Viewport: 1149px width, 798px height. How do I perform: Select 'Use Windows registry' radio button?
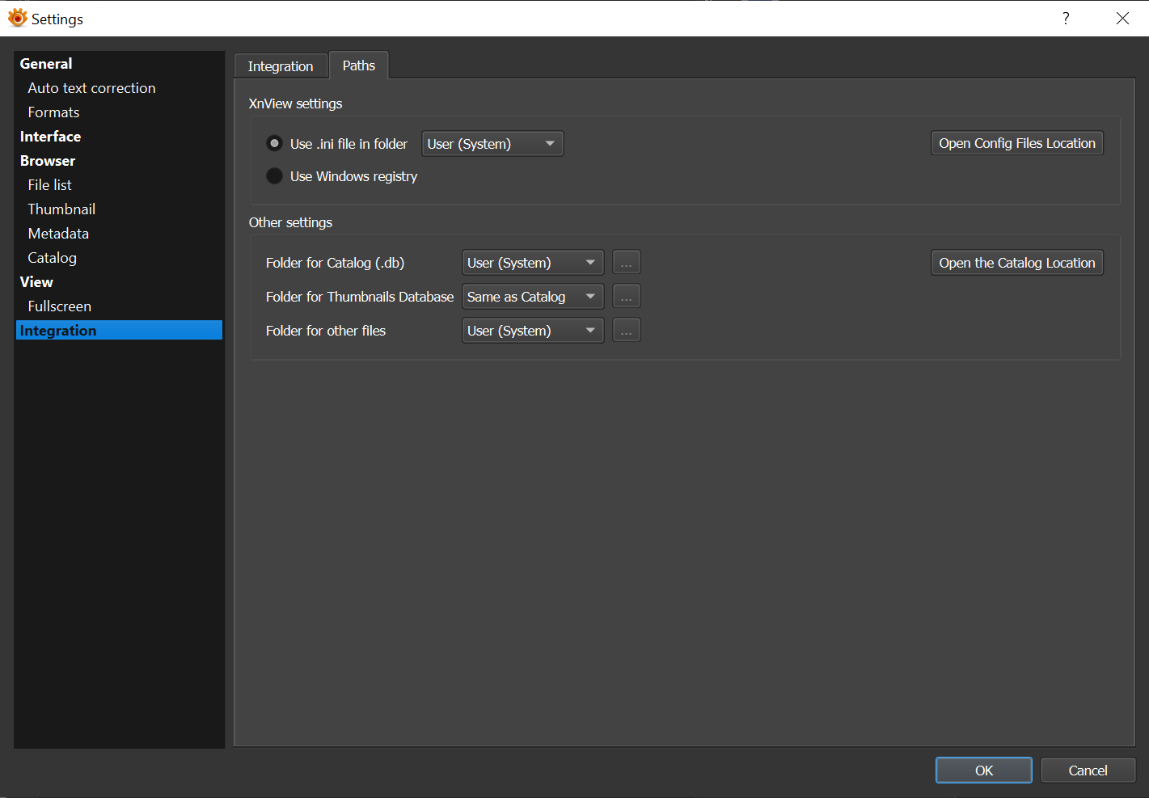click(x=275, y=176)
